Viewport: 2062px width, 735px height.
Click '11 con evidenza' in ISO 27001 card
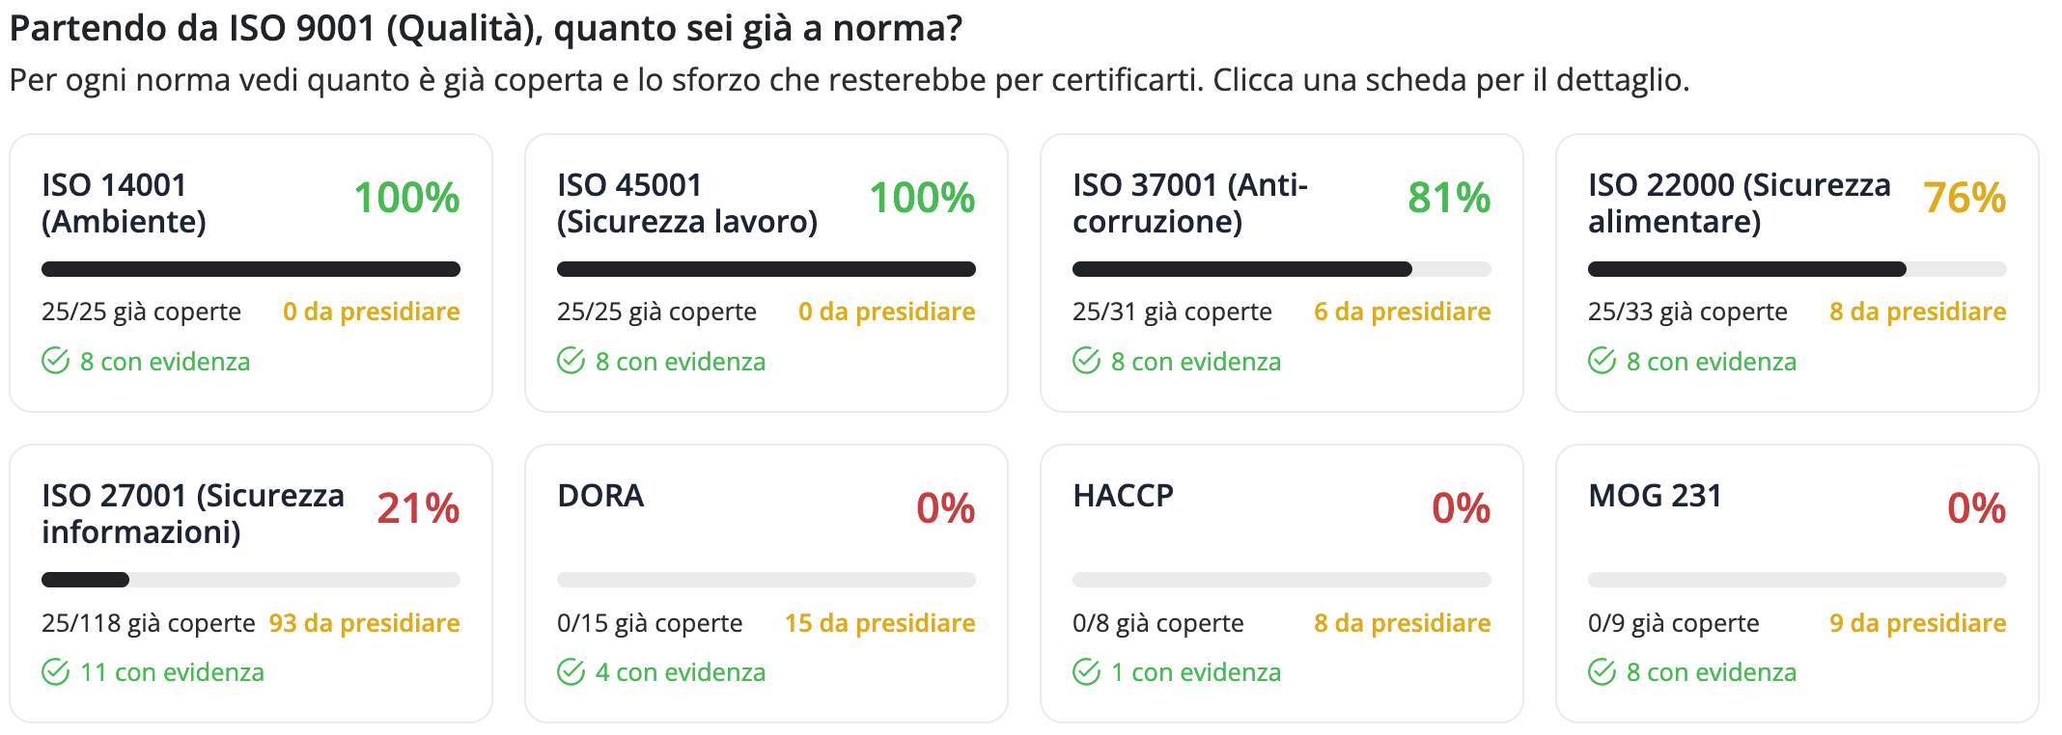click(x=172, y=672)
